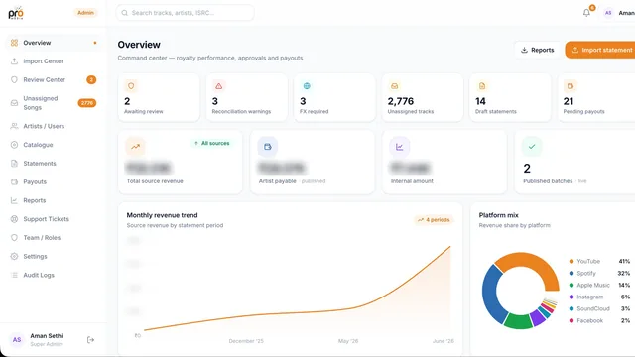Click the 4 periods badge
This screenshot has height=357, width=635.
434,220
